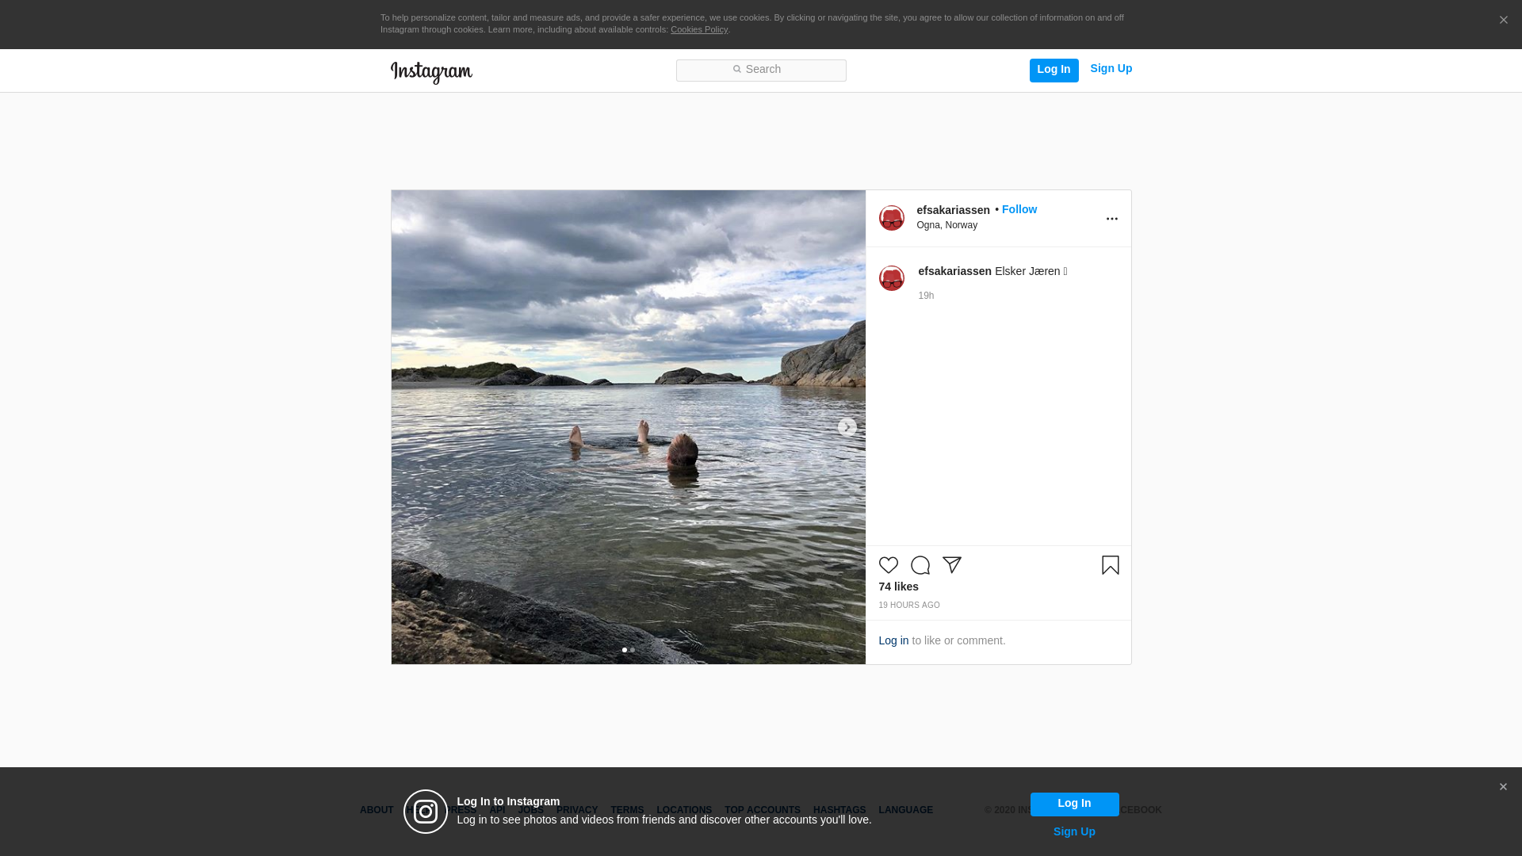Image resolution: width=1522 pixels, height=856 pixels.
Task: Open the Sign Up link in header
Action: (x=1111, y=69)
